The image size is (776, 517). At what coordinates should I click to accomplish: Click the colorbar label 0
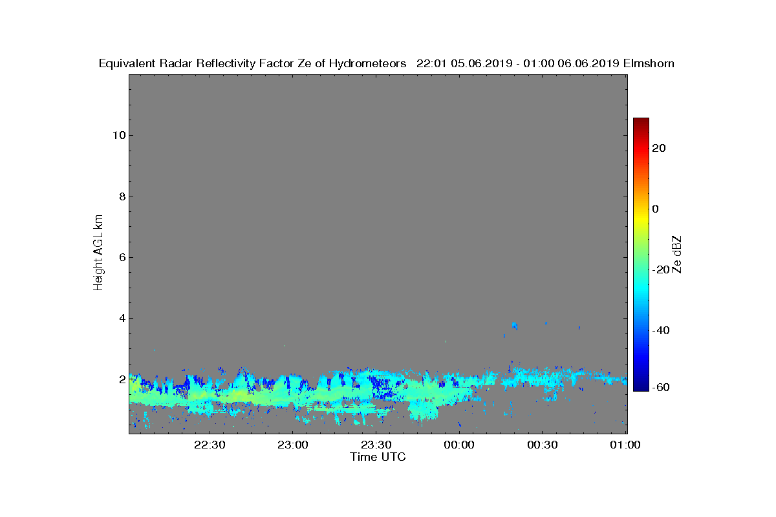click(656, 209)
